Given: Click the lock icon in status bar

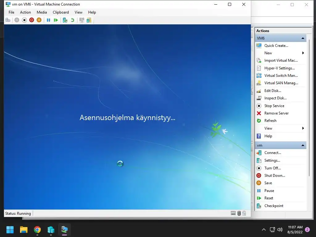Looking at the screenshot, I should pos(244,213).
